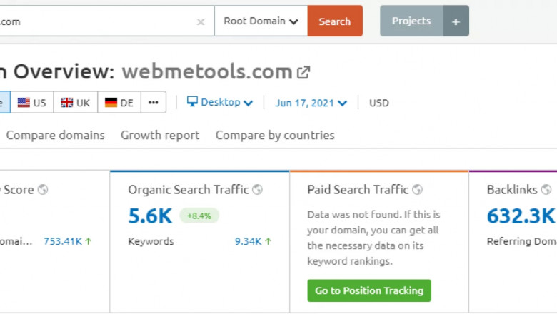Show more country databases via ellipsis
557x314 pixels.
[154, 103]
